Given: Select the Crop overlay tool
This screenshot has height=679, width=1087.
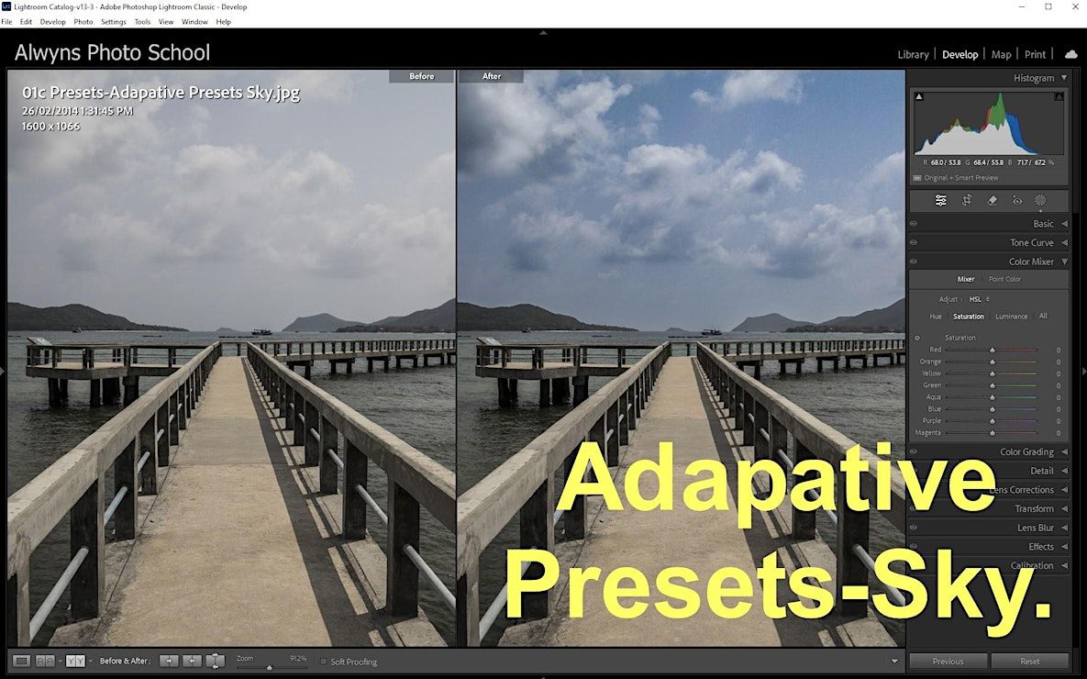Looking at the screenshot, I should click(x=967, y=201).
